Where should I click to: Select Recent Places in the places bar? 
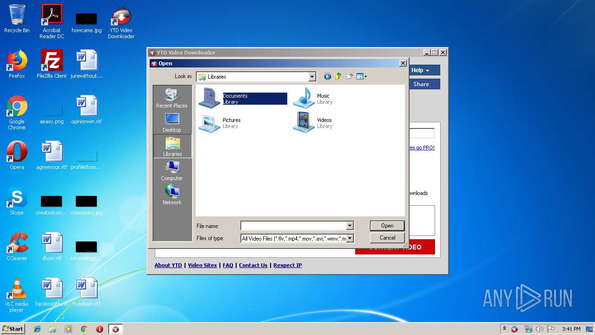[x=172, y=98]
